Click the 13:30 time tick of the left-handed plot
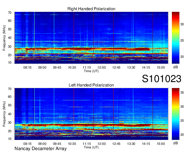Viewport: 187px width, 152px height. click(x=131, y=144)
